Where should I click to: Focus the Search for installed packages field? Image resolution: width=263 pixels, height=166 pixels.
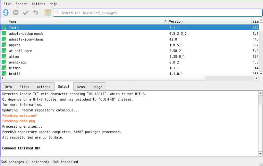pos(158,13)
